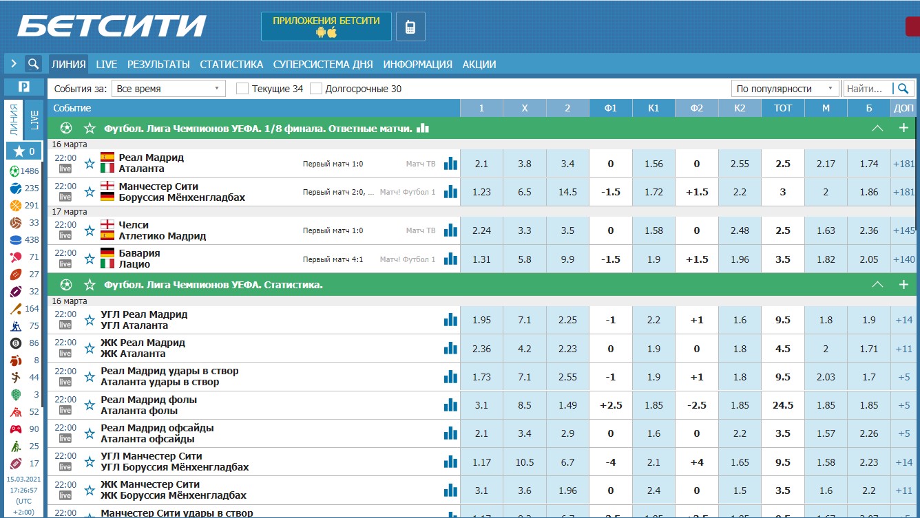The width and height of the screenshot is (920, 518).
Task: Switch to the vertical LIVE tab in sidebar
Action: [x=34, y=120]
